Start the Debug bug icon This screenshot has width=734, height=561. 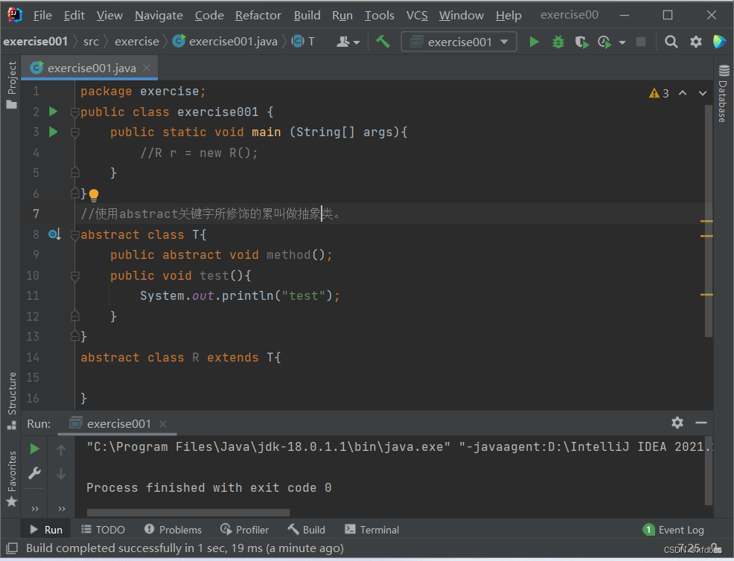point(558,42)
